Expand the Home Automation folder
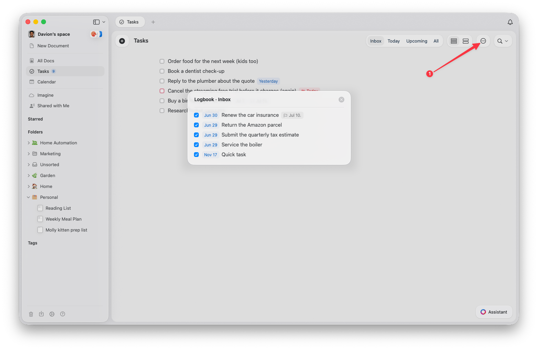The image size is (538, 350). click(29, 143)
